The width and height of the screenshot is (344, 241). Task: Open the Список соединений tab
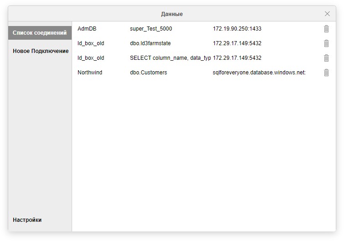pyautogui.click(x=40, y=33)
